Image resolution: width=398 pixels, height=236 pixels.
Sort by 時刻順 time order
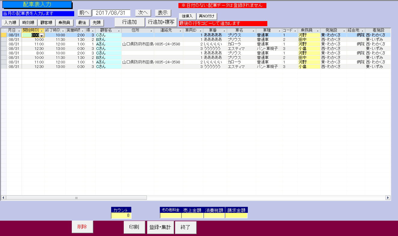coord(29,23)
